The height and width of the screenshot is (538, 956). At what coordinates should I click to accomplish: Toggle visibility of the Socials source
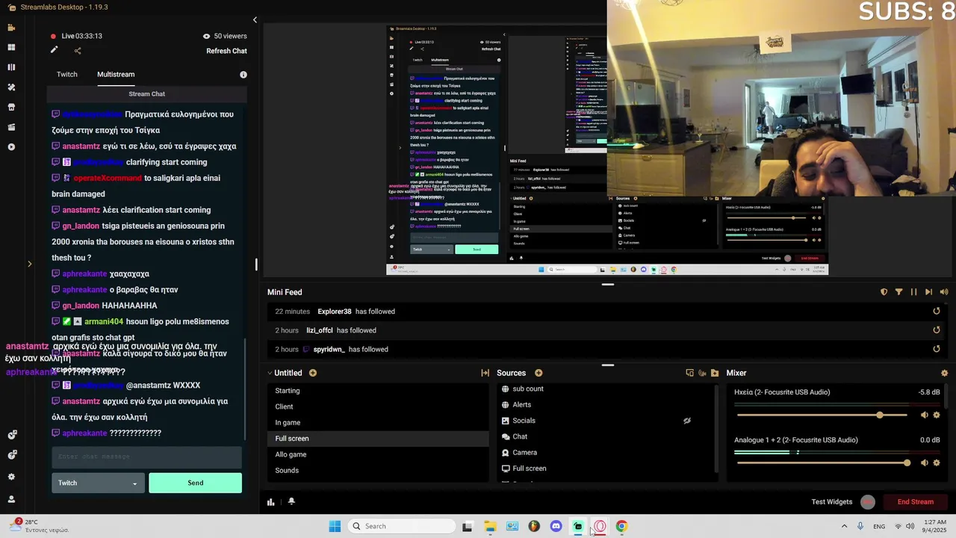687,421
